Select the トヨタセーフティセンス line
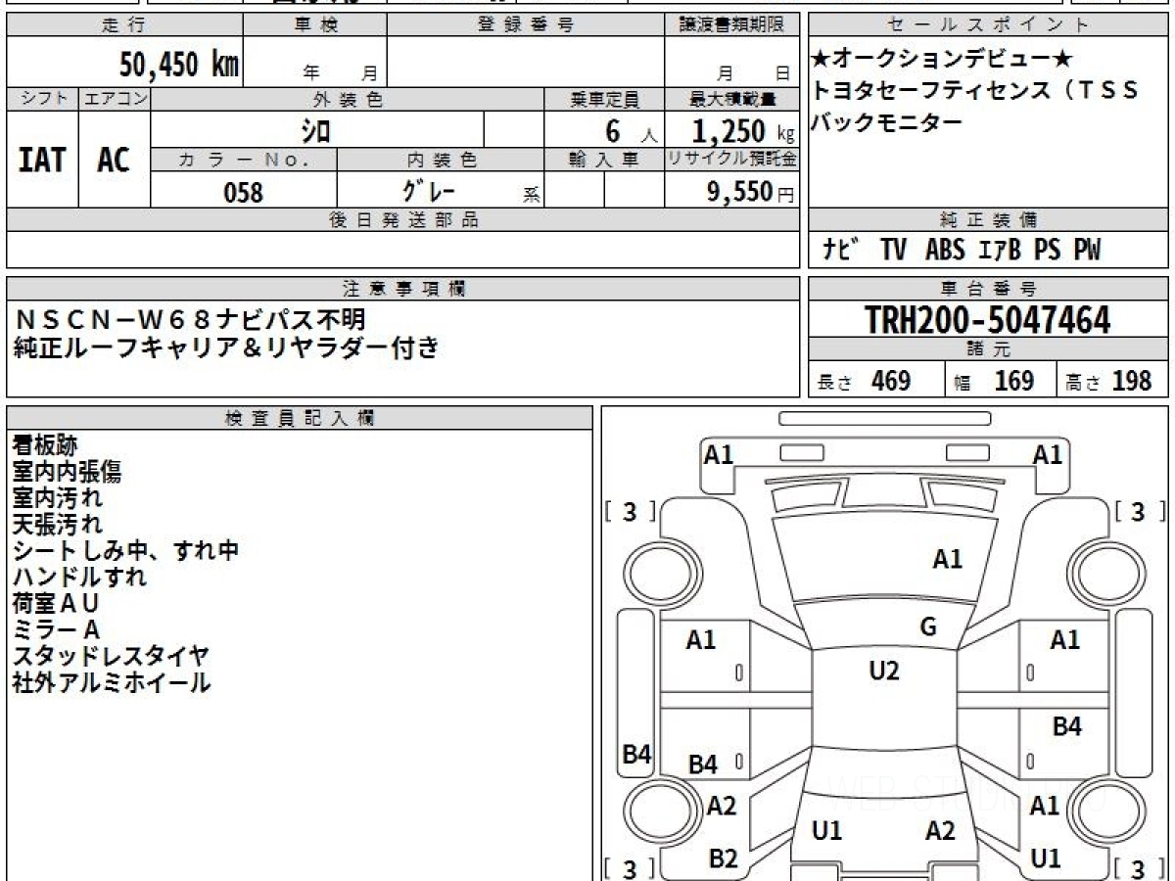Viewport: 1175px width, 881px height. click(x=975, y=91)
